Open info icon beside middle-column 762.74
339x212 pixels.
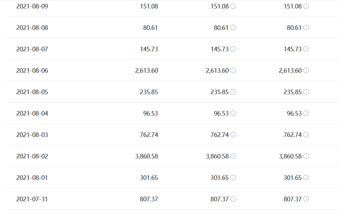tap(233, 135)
